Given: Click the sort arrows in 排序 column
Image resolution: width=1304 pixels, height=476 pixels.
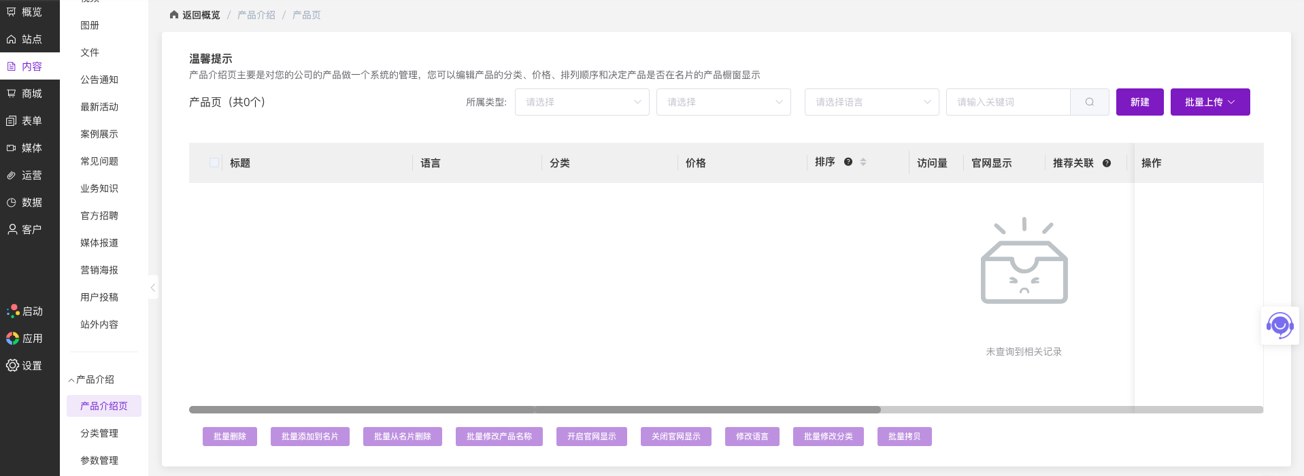Looking at the screenshot, I should tap(863, 162).
